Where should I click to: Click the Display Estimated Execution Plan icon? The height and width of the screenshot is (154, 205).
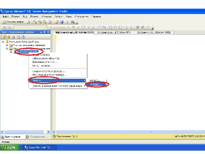pos(83,27)
